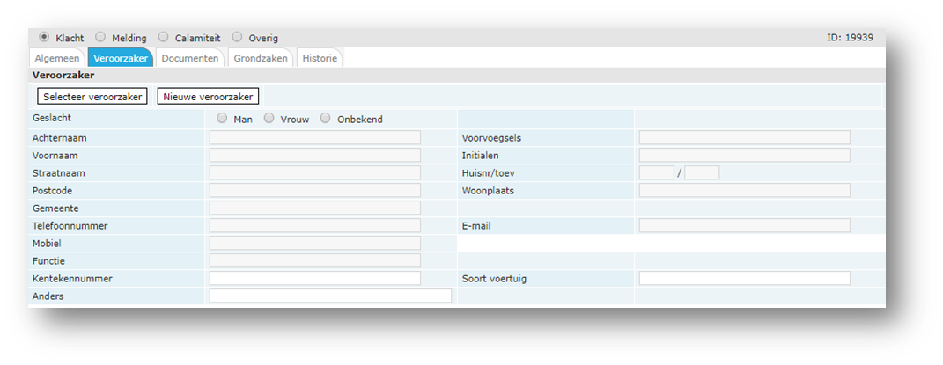Select the Overig radio option
The height and width of the screenshot is (365, 943).
pyautogui.click(x=237, y=37)
